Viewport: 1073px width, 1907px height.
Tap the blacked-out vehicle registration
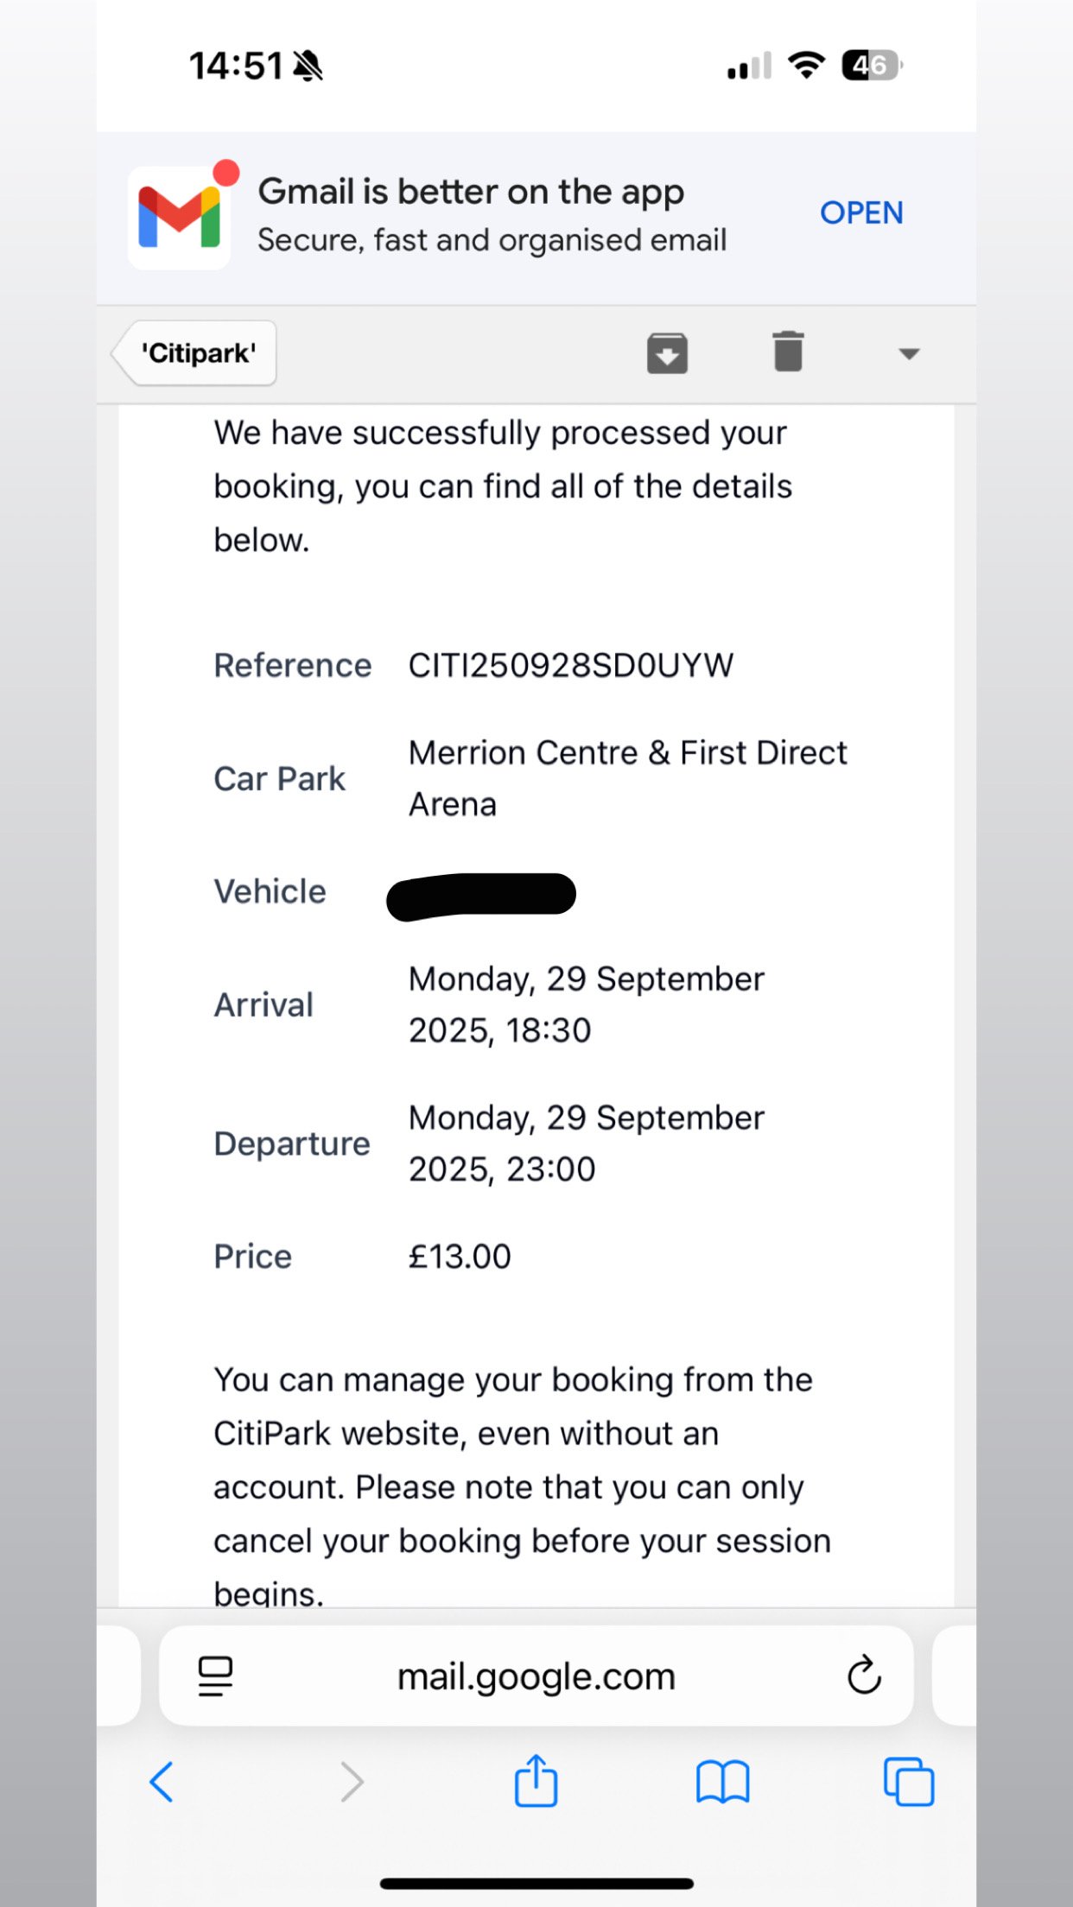click(x=481, y=896)
